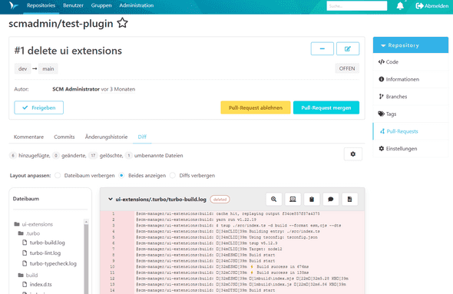Screen dimensions: 453x294
Task: Click the OFFEN status label
Action: point(347,68)
